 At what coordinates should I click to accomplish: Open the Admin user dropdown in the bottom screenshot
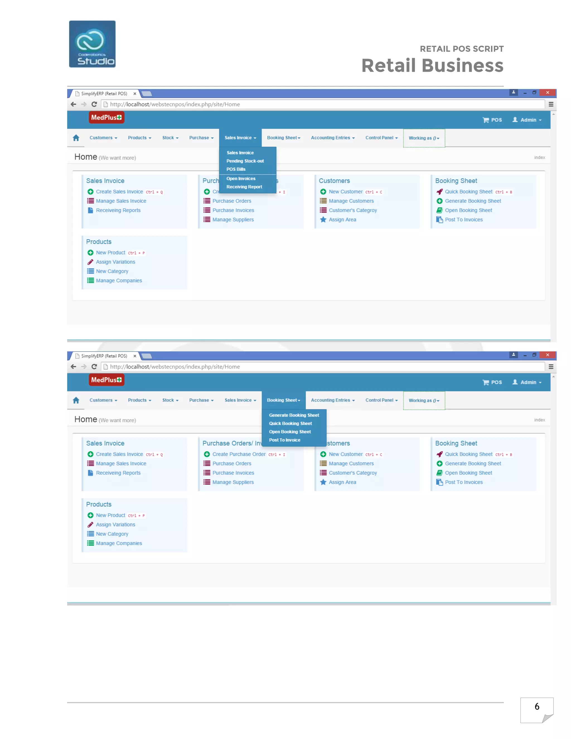(x=527, y=382)
